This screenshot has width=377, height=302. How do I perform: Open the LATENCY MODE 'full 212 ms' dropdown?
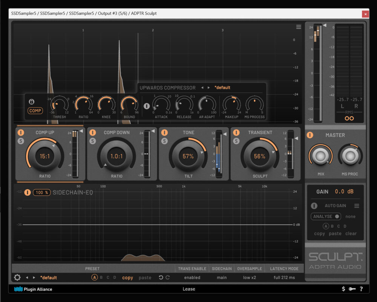coord(284,277)
